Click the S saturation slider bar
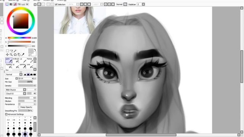This screenshot has width=244, height=137. [x=19, y=42]
